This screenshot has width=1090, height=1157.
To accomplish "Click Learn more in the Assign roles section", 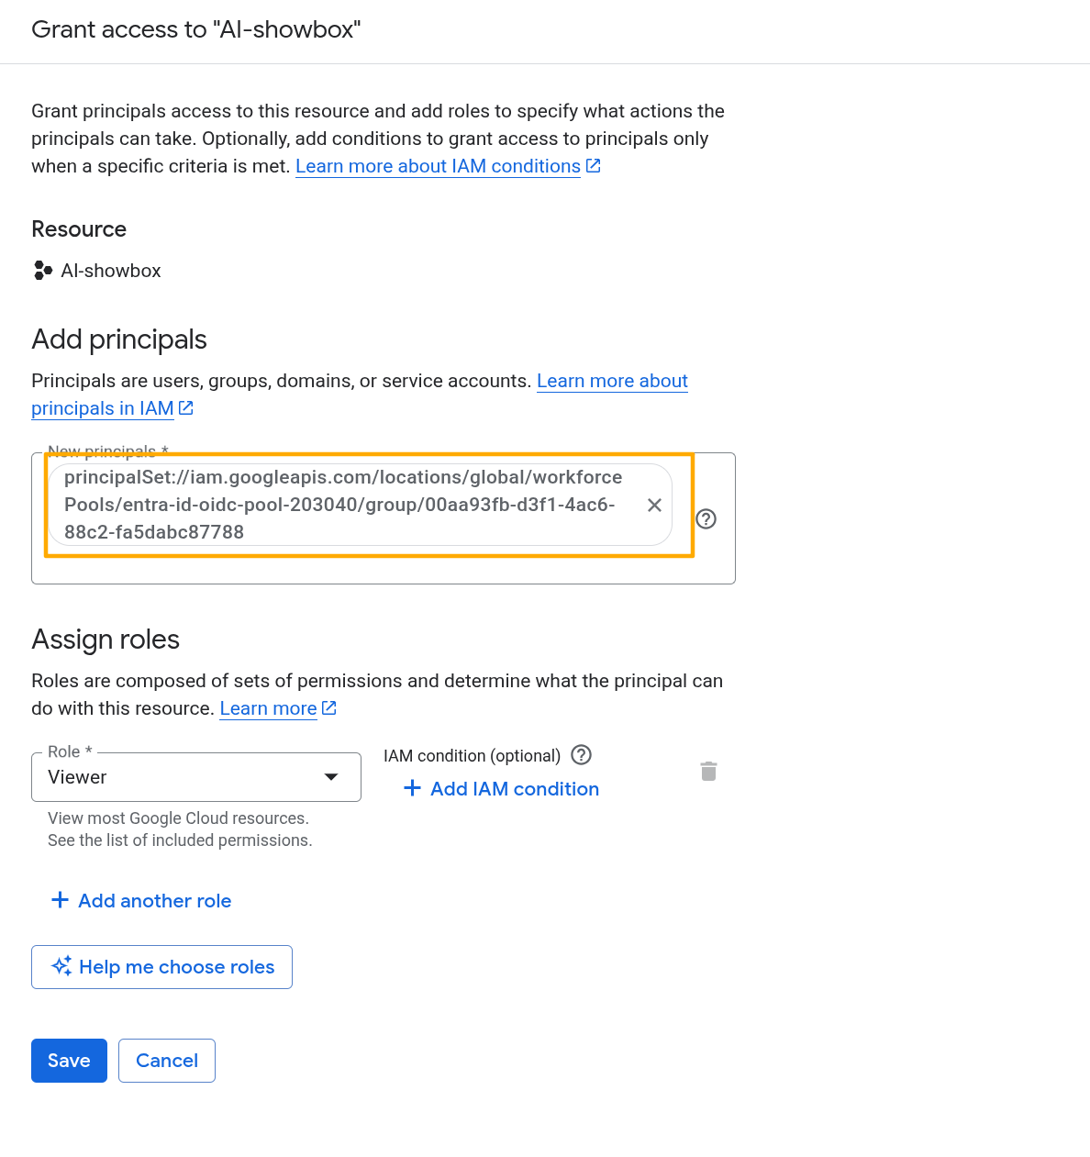I will 267,708.
